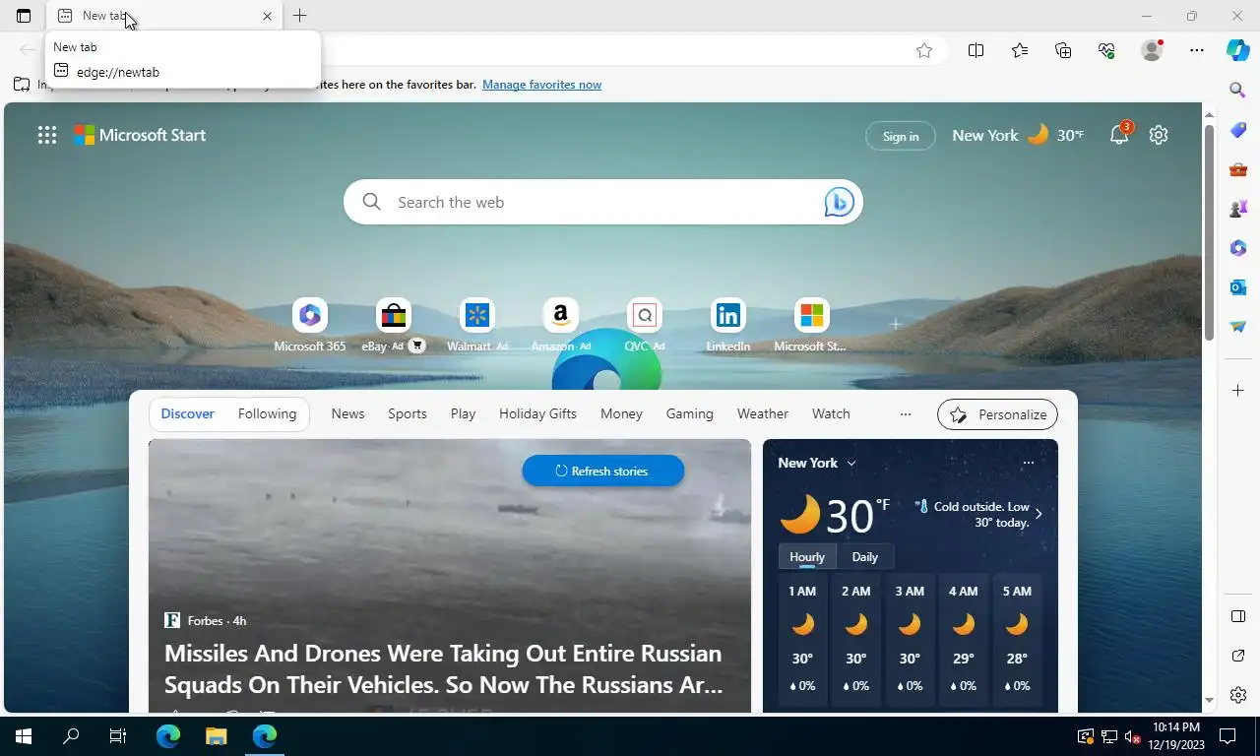Open the Sports feed tab
This screenshot has width=1260, height=756.
[408, 413]
